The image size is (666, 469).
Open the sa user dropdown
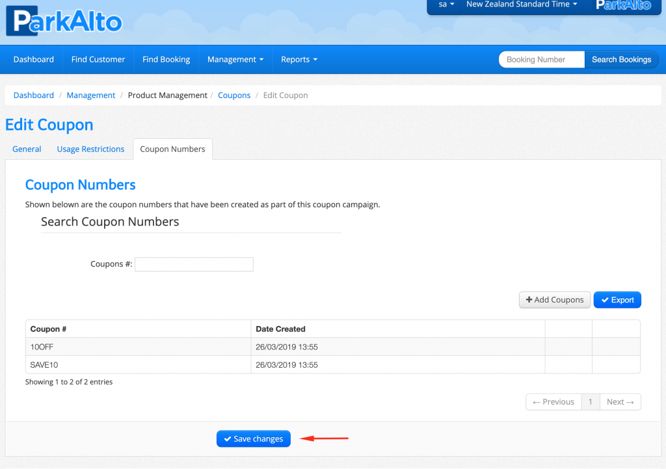(x=446, y=5)
